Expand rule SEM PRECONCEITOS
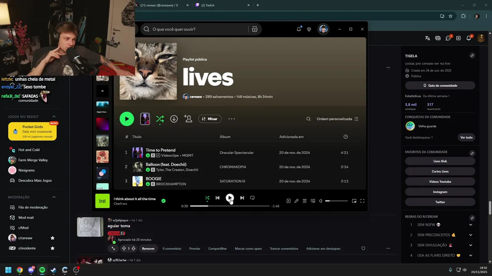The width and height of the screenshot is (492, 276). coord(470,235)
